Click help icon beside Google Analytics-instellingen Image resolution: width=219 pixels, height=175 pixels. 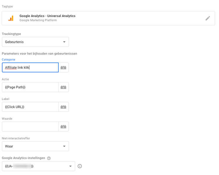coord(49,158)
